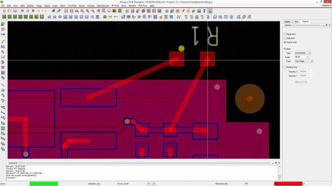Screen dimensions: 332x186
Task: Select the Move tool with four arrows
Action: [22, 11]
